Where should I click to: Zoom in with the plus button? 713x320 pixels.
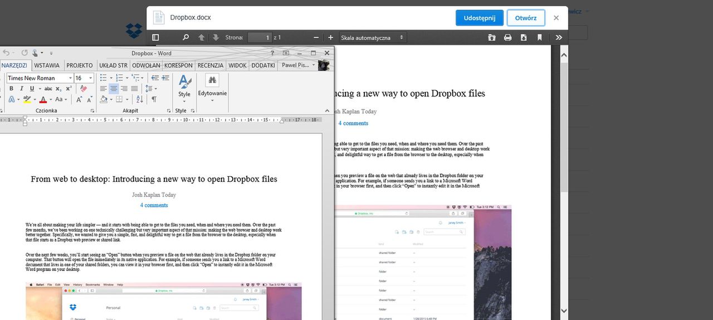[331, 37]
